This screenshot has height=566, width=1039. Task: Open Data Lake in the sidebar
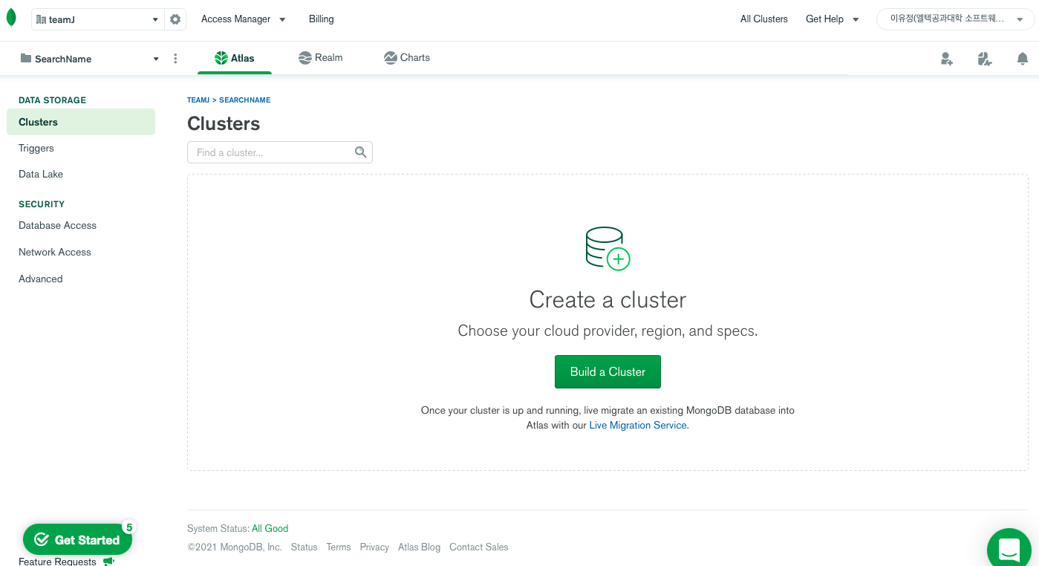[41, 175]
